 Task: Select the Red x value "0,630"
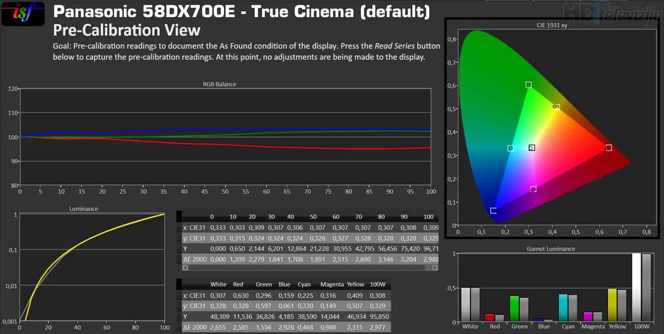(241, 296)
